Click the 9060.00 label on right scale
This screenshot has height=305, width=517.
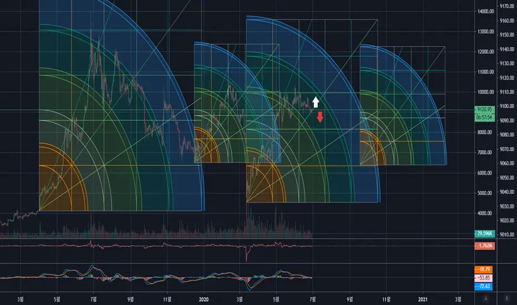507,163
